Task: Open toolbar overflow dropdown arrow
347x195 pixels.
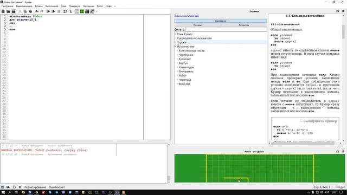Action: 97,11
